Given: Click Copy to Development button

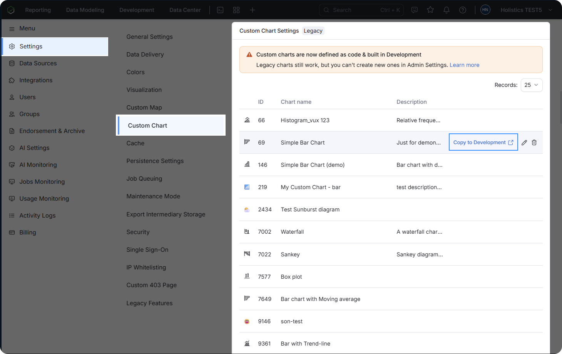Looking at the screenshot, I should click(x=483, y=142).
